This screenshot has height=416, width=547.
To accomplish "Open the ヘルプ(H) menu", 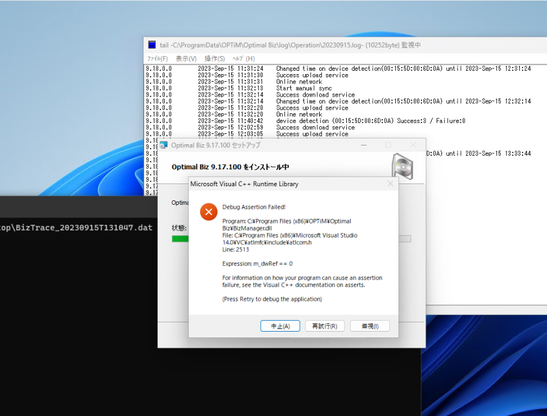I will coord(243,59).
